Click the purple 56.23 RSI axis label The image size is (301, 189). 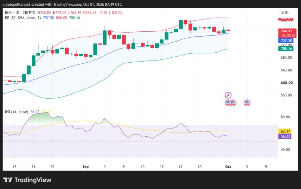285,136
